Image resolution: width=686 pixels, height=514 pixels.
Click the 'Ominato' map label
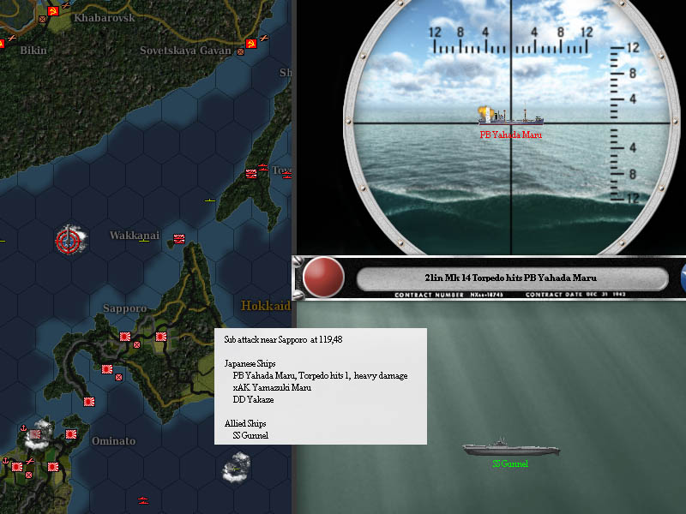coord(114,440)
